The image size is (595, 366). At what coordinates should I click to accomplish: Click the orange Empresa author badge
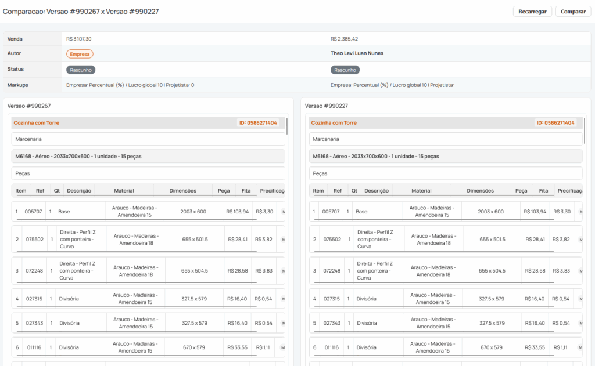point(80,54)
